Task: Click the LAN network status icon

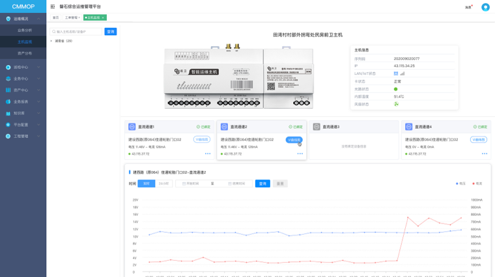Action: 396,73
